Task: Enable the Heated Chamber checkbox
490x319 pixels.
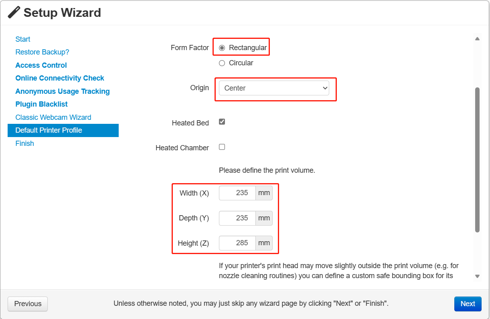Action: click(x=222, y=147)
